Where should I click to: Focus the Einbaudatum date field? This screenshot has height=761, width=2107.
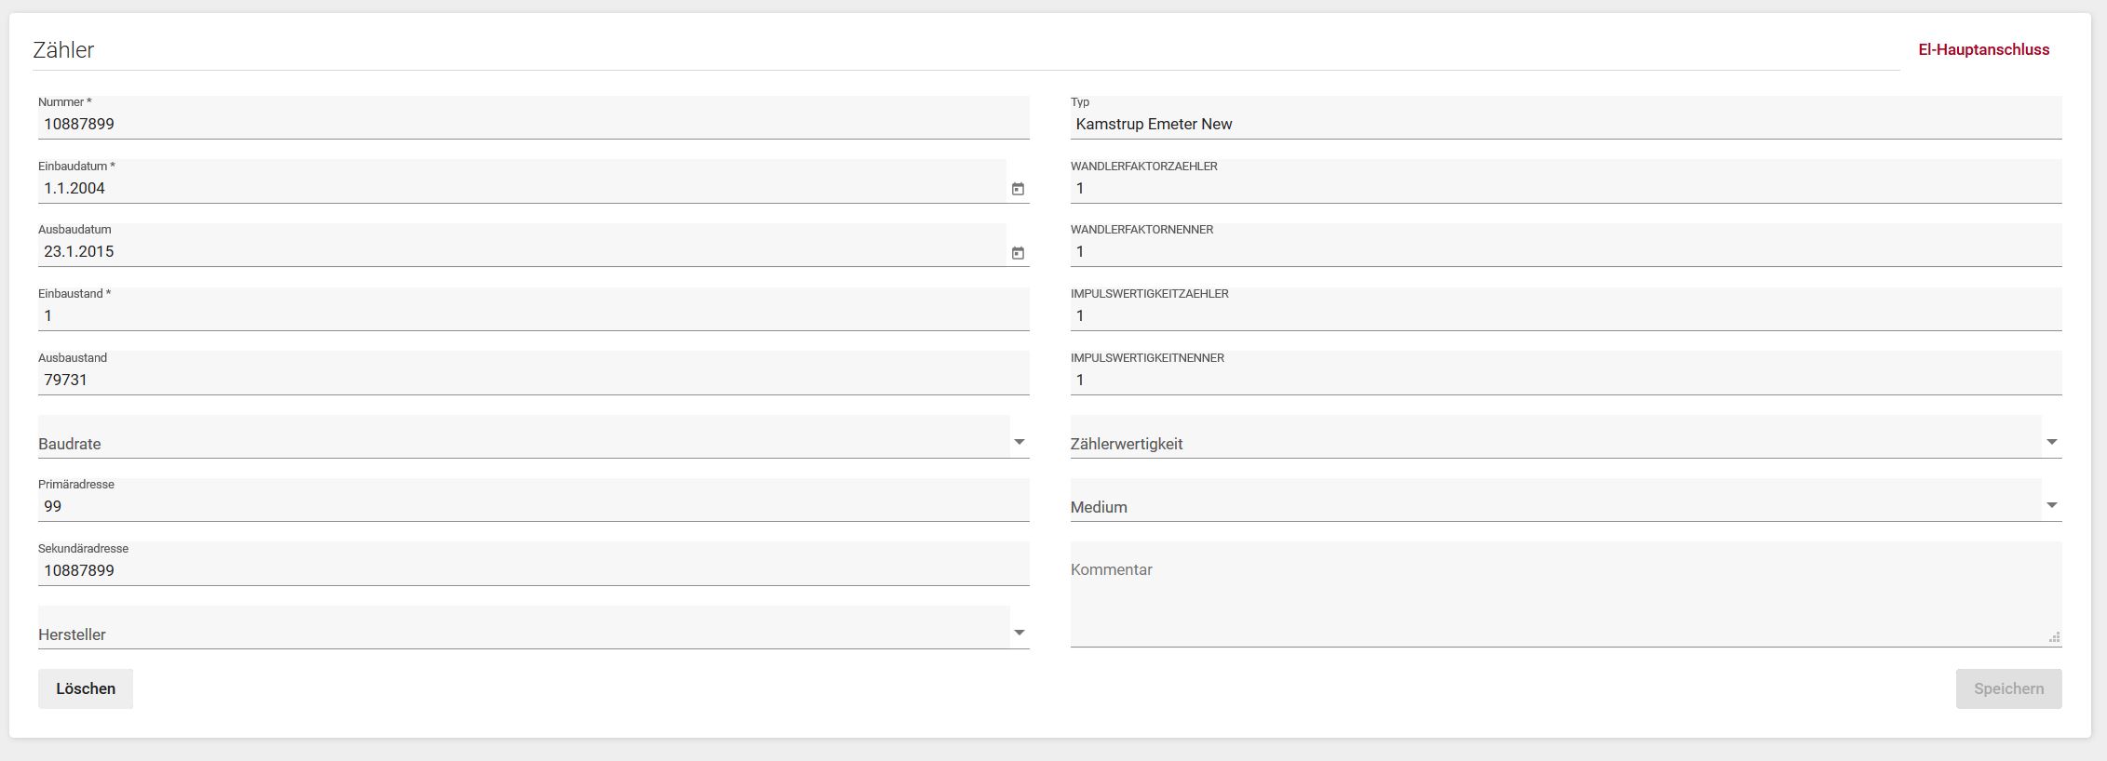pyautogui.click(x=521, y=189)
